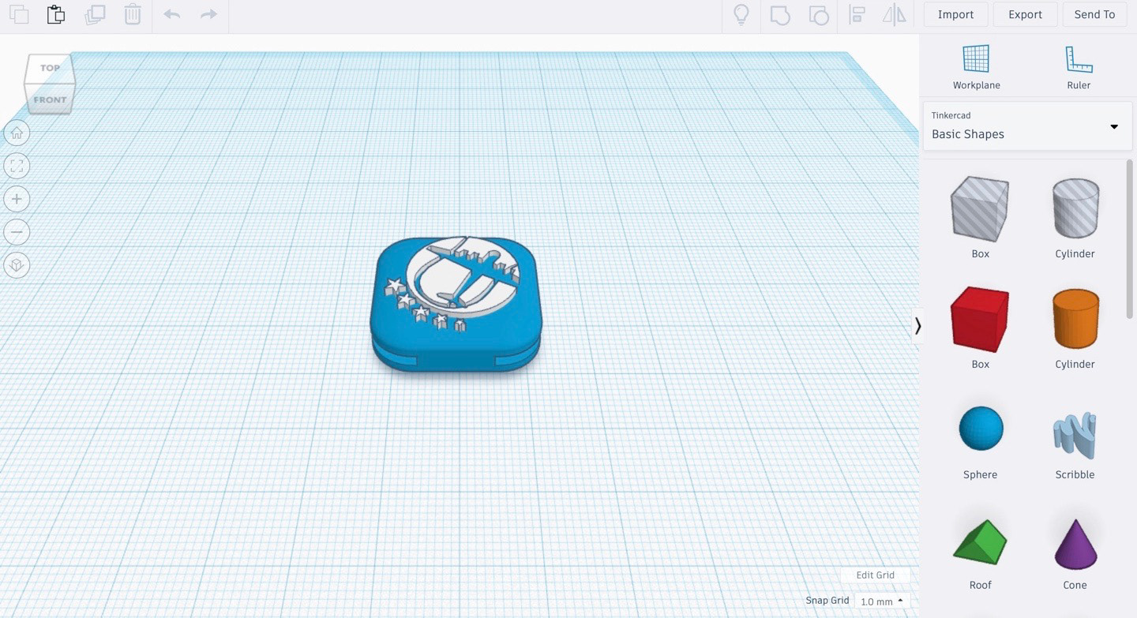Open the Edit Grid settings
Screen dimensions: 1137x618
tap(875, 575)
